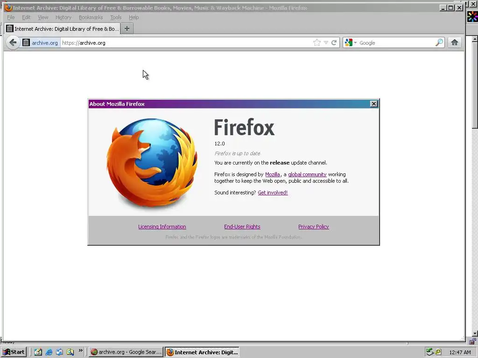Click the page vertical scrollbar down arrow
478x358 pixels.
coord(475,333)
